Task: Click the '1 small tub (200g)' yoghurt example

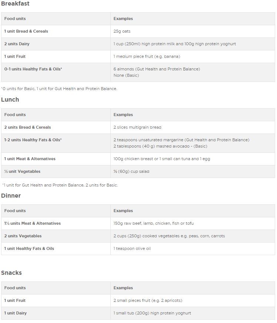Action: (x=152, y=313)
